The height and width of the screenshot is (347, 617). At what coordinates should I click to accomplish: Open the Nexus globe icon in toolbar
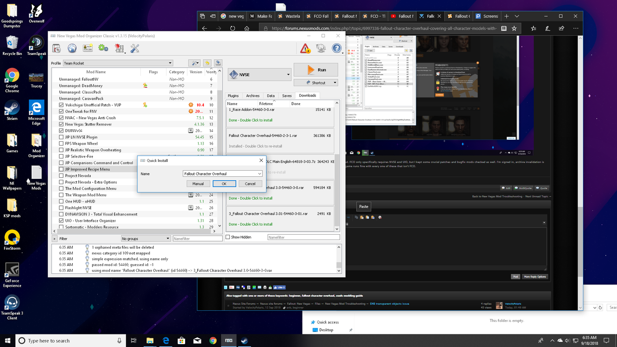72,48
